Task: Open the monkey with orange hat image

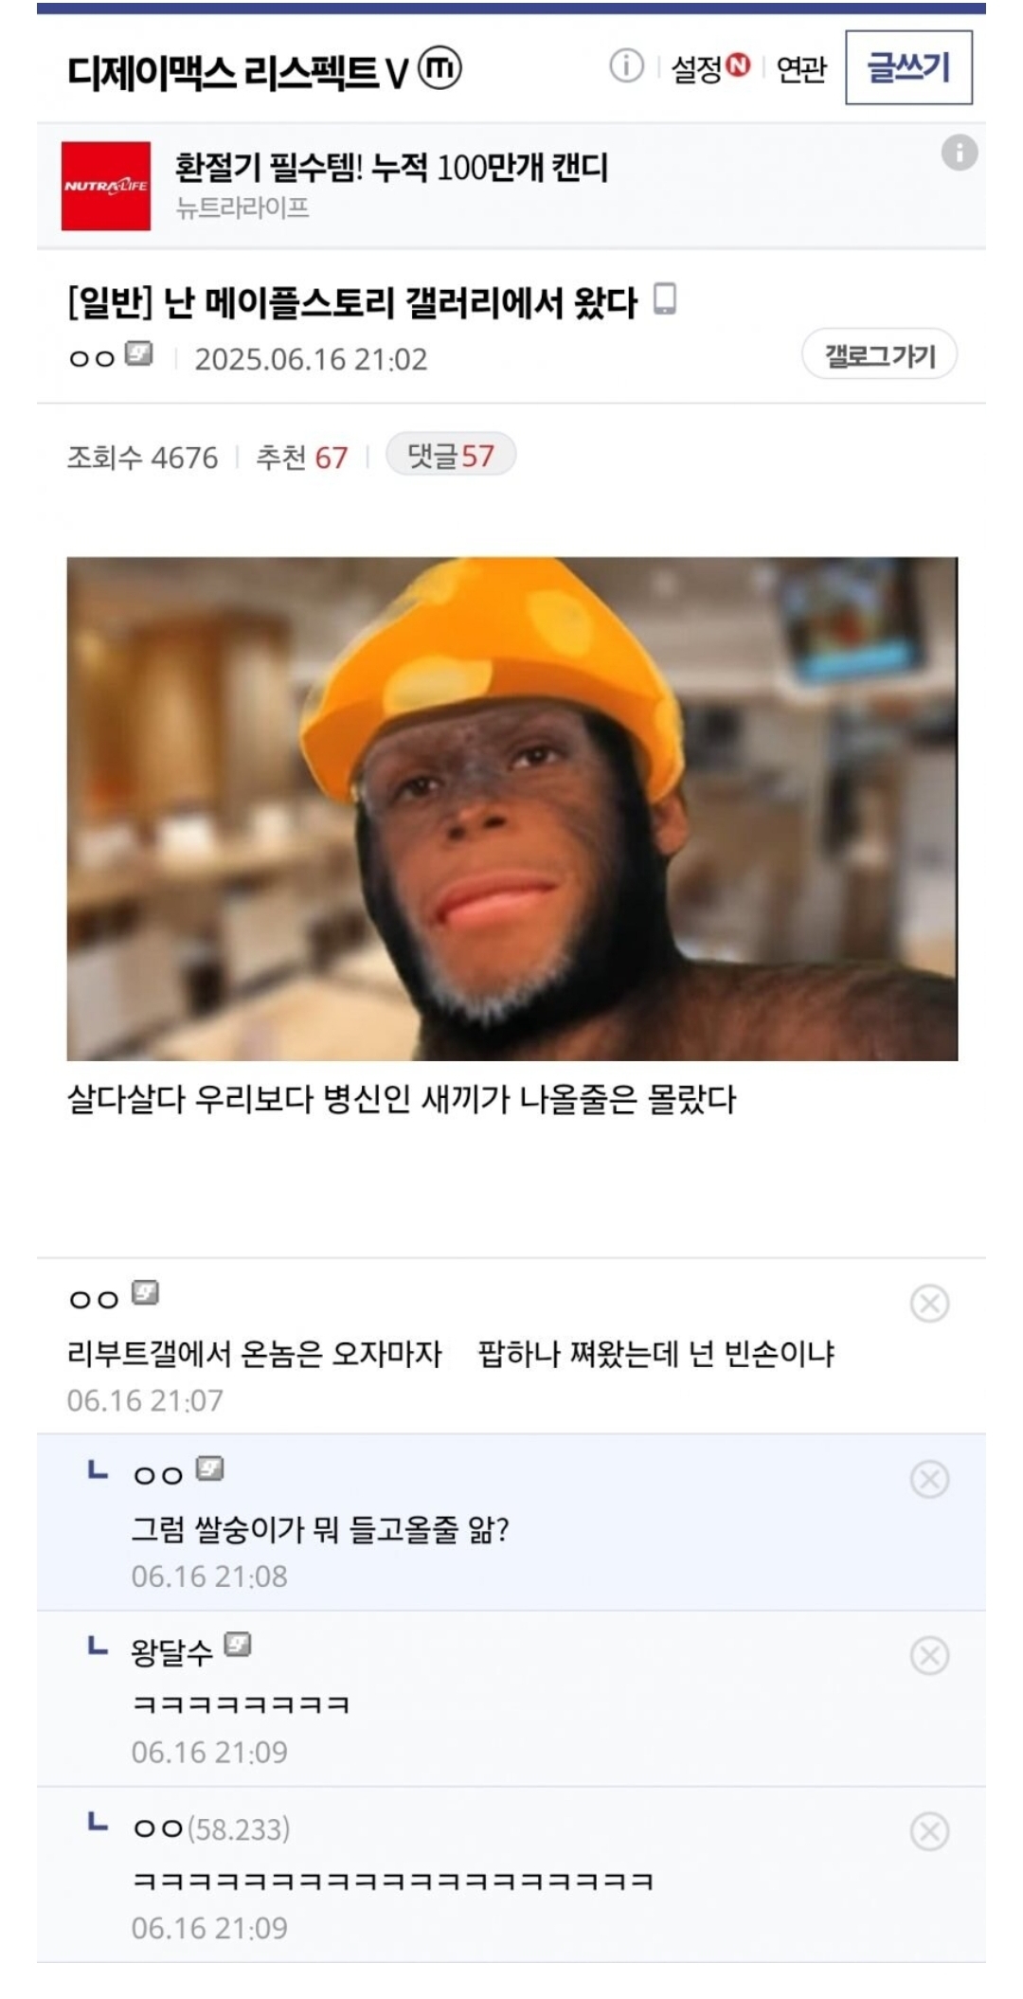Action: 512,808
